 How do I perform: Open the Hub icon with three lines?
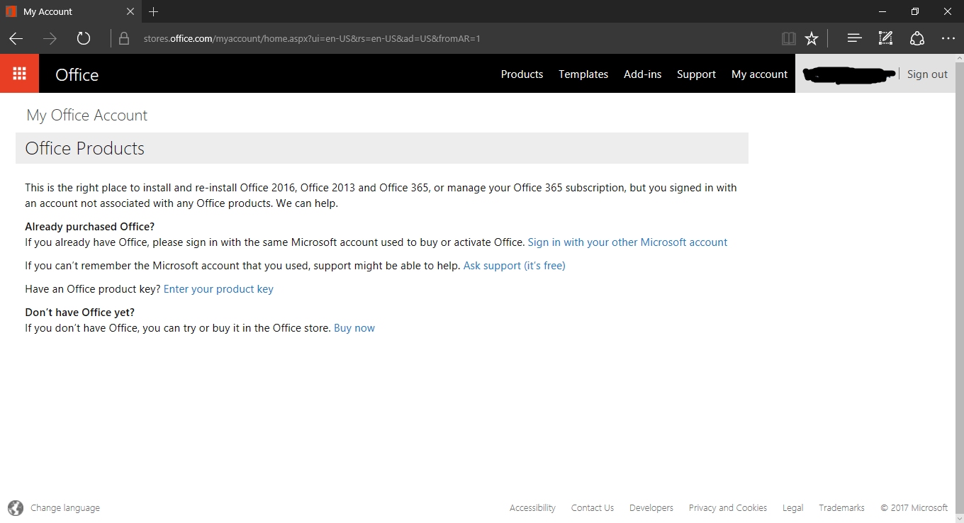pyautogui.click(x=854, y=38)
